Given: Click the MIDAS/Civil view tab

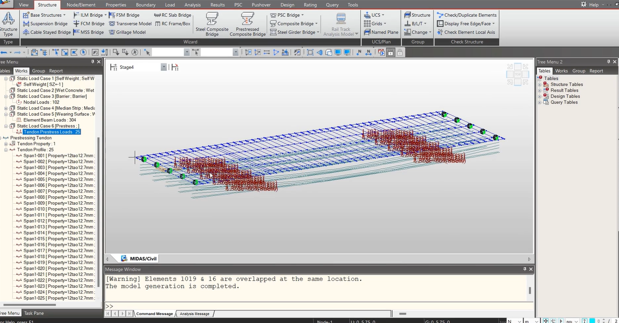Looking at the screenshot, I should [x=139, y=259].
